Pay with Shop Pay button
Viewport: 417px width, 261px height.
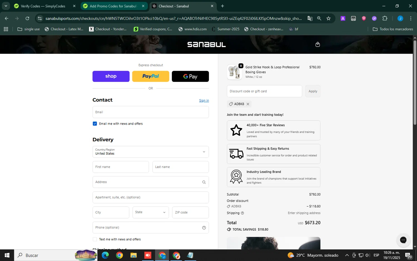[111, 76]
